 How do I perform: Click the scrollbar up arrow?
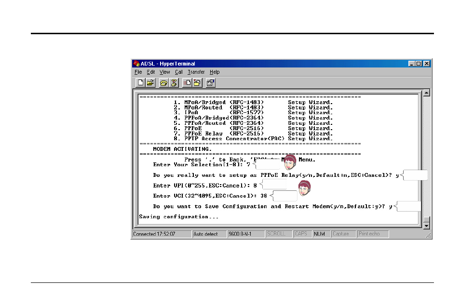(427, 93)
